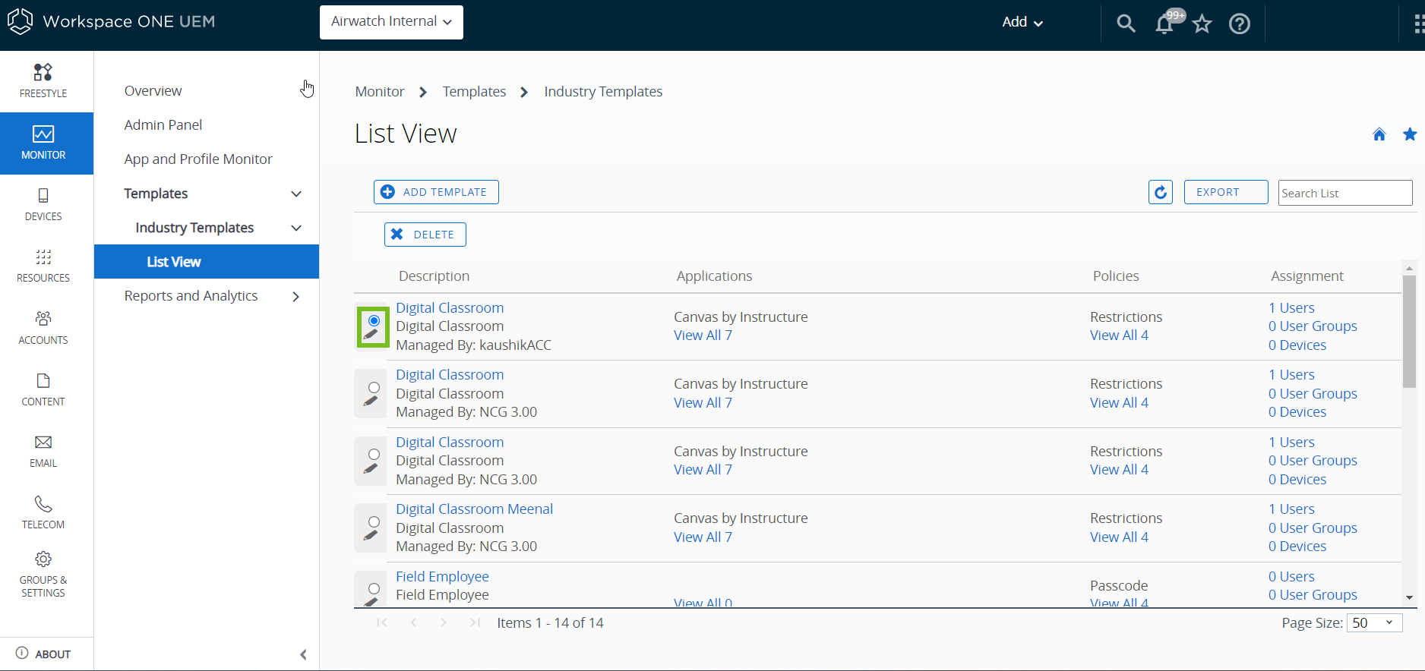Open the Monitor section icon
Screen dimensions: 1425x671
click(x=43, y=134)
